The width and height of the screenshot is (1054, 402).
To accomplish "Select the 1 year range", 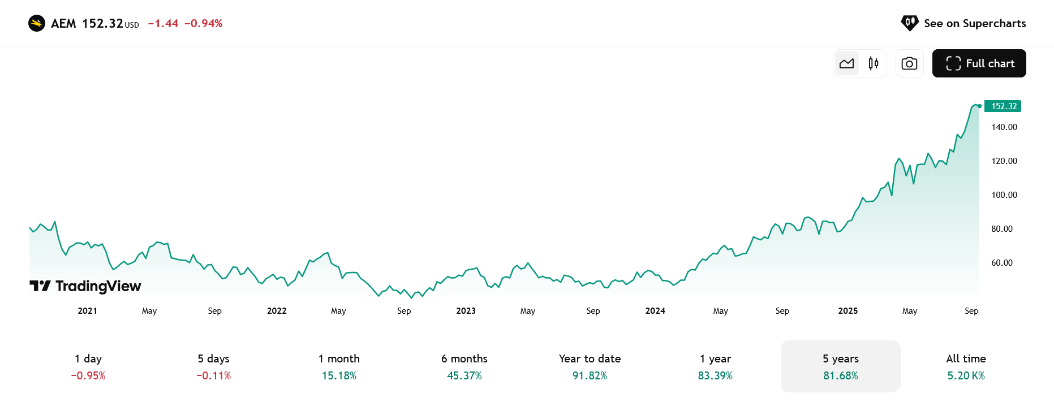I will 715,366.
